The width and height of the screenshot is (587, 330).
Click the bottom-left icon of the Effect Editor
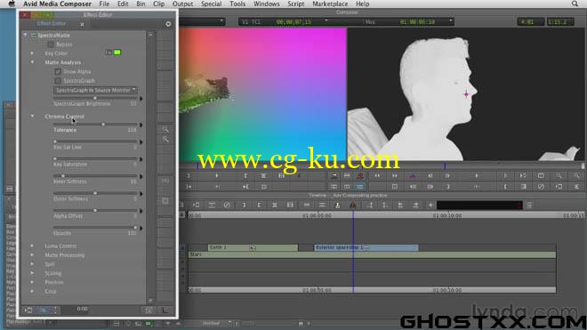pyautogui.click(x=28, y=310)
